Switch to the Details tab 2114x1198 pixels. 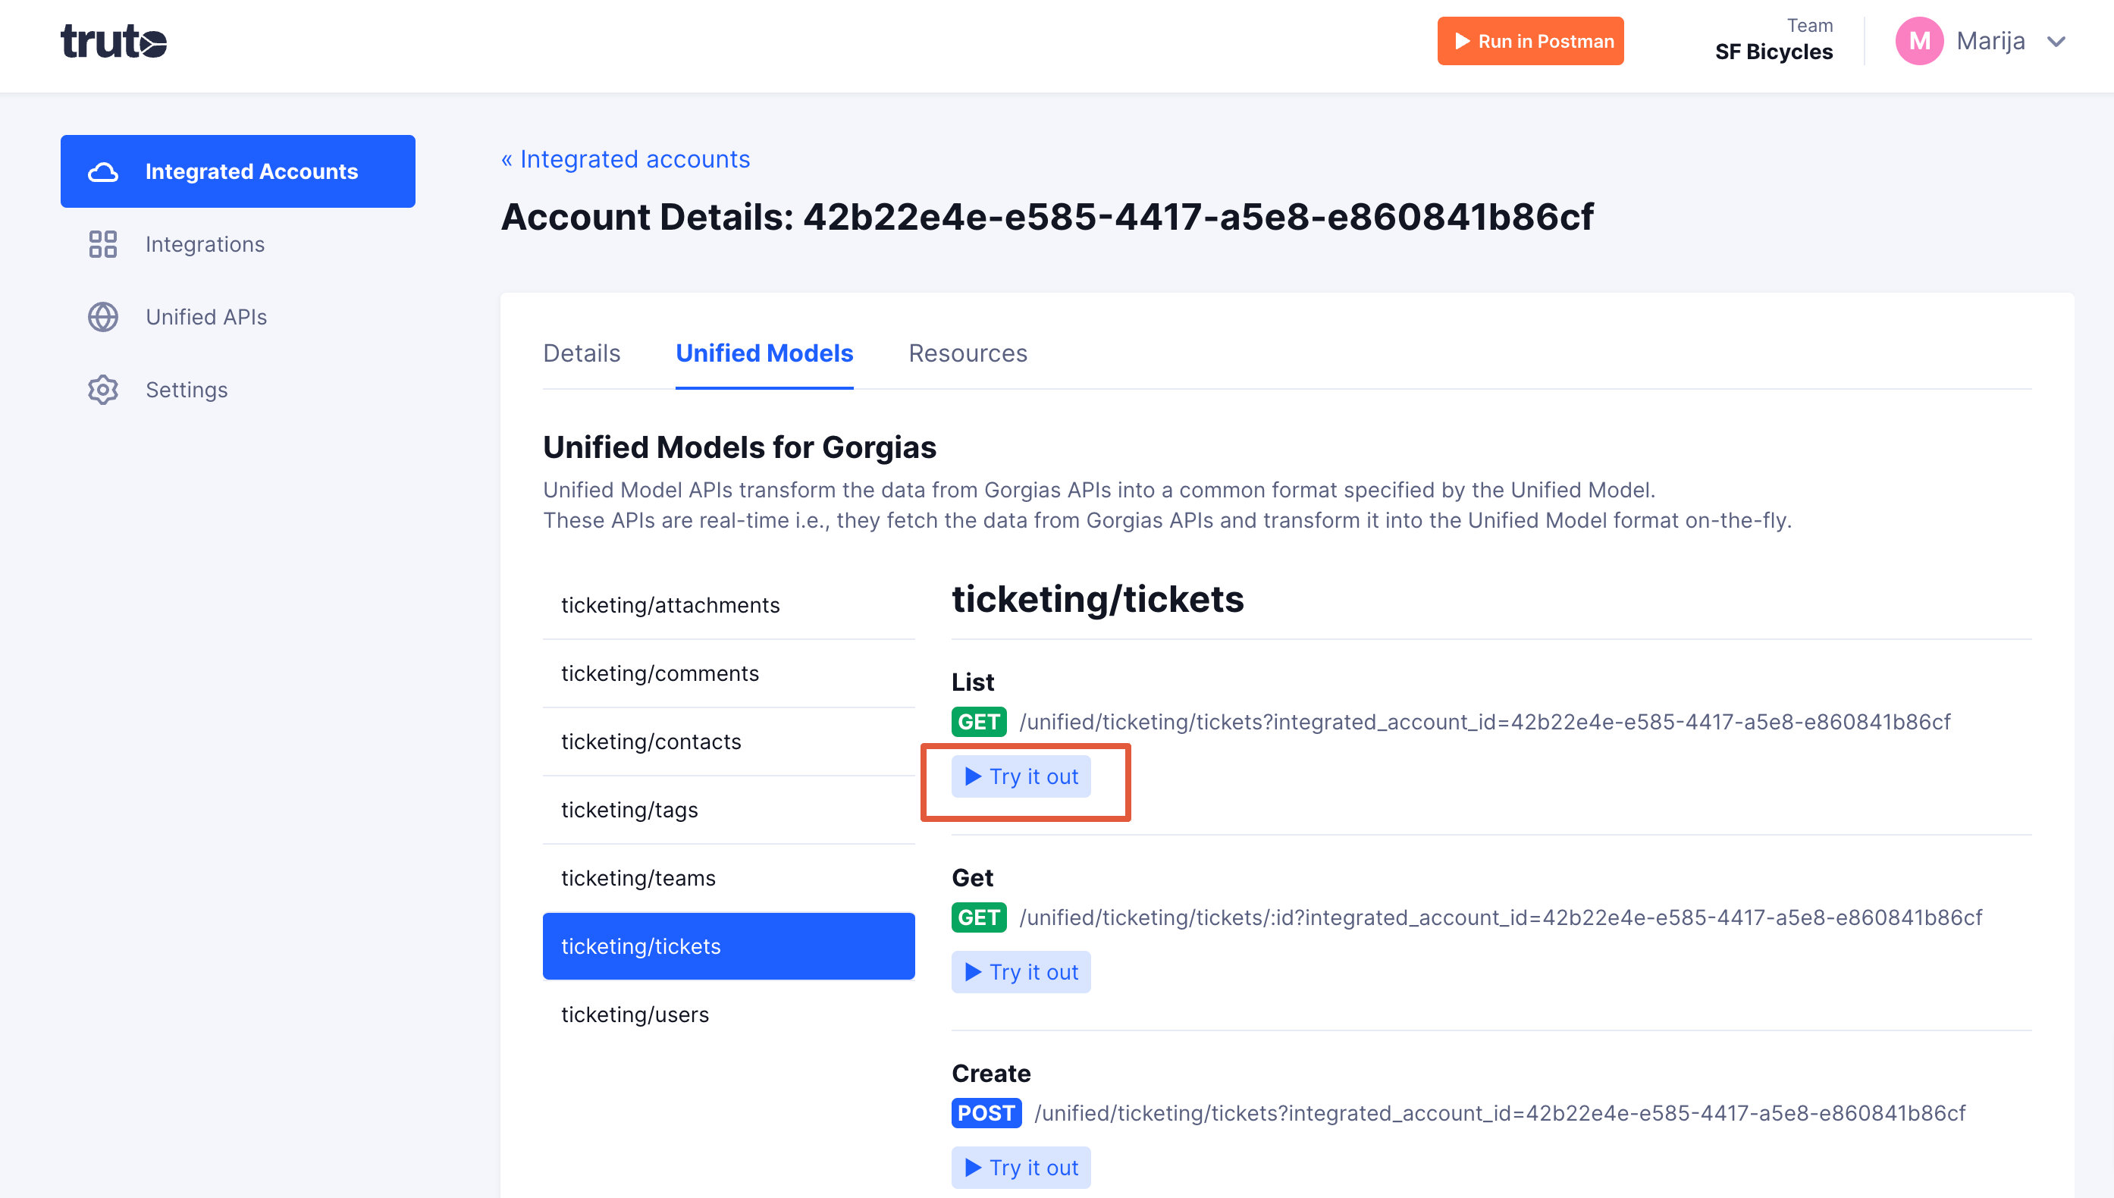pos(582,354)
